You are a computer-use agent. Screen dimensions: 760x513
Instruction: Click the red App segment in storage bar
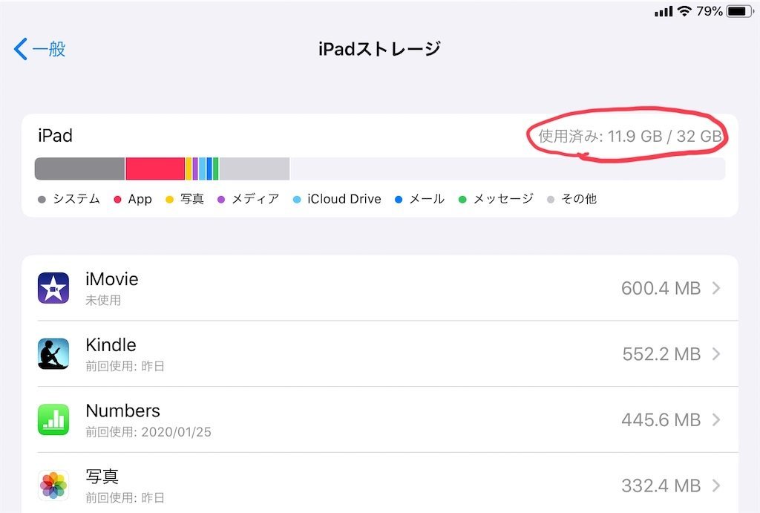pyautogui.click(x=154, y=169)
